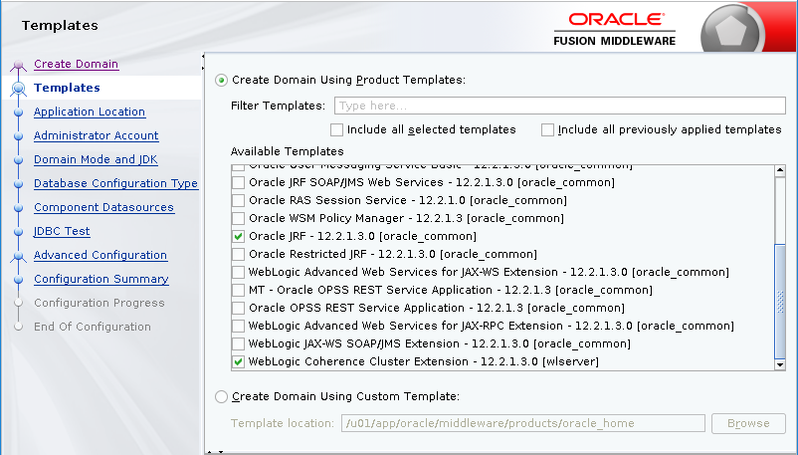Click the Domain Mode and JDK bullet icon

click(18, 160)
